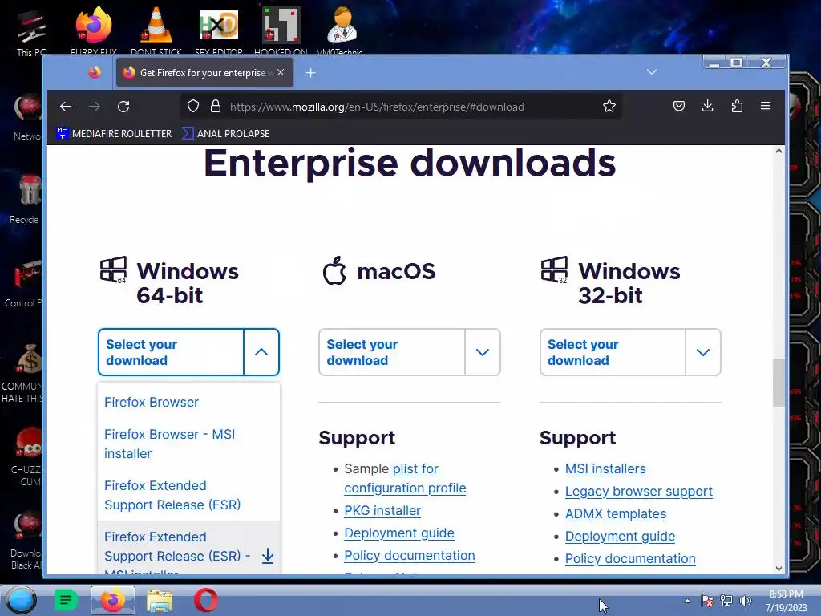
Task: Open a new tab with the plus button
Action: [x=310, y=73]
